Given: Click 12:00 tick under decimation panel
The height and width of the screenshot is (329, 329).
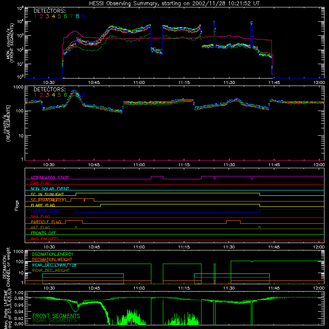Looking at the screenshot, I should [319, 288].
